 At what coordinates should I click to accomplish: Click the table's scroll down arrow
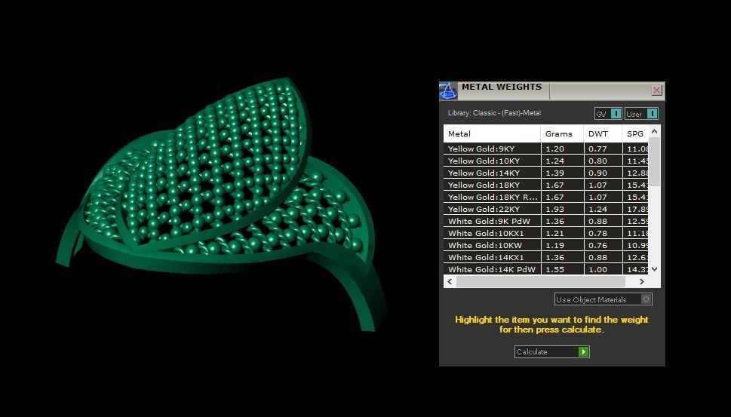pyautogui.click(x=654, y=269)
